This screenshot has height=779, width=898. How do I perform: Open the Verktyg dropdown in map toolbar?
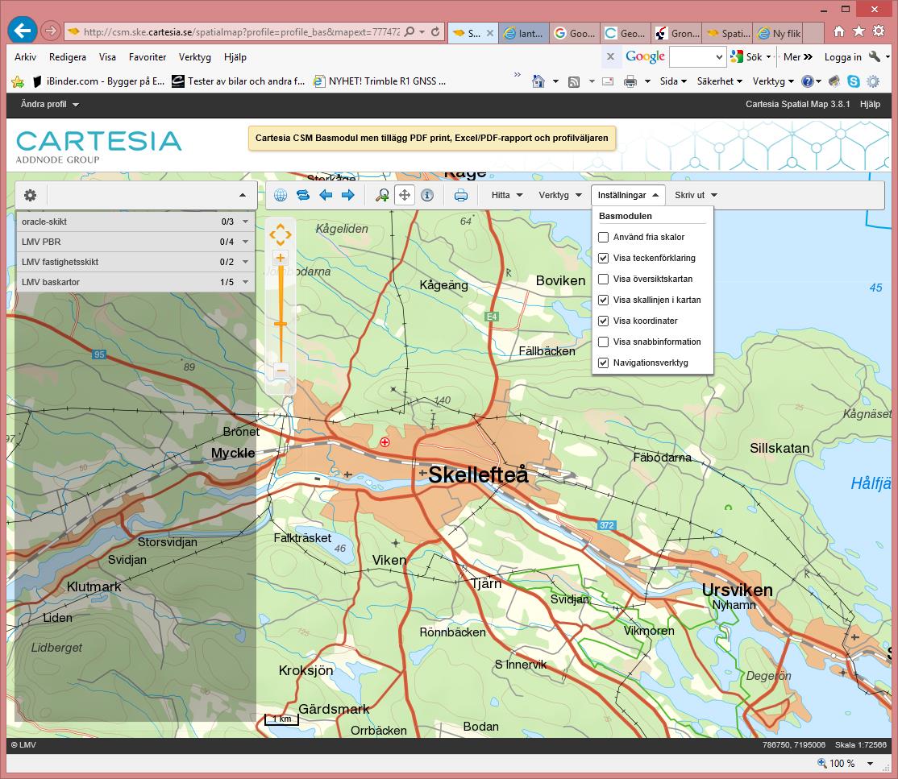point(560,195)
